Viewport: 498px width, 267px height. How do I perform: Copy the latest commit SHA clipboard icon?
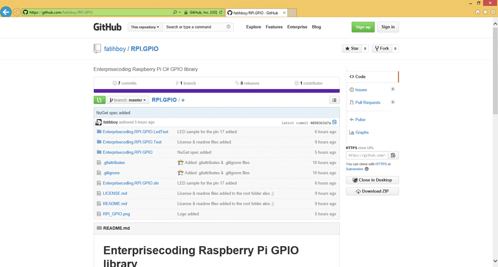tap(335, 122)
